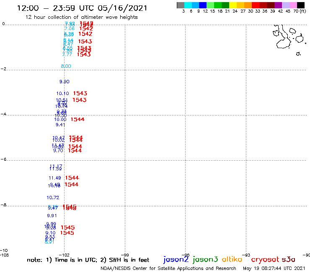
Task: Click the longitude axis label -102
Action: click(x=64, y=255)
